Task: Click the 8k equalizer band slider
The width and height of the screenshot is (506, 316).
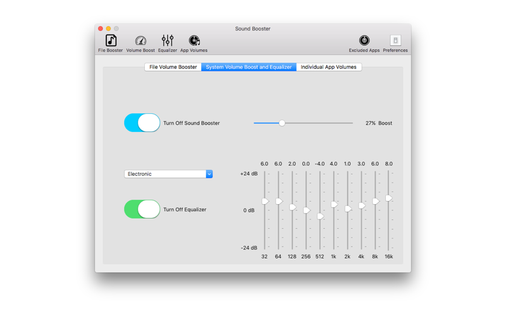Action: coord(376,202)
